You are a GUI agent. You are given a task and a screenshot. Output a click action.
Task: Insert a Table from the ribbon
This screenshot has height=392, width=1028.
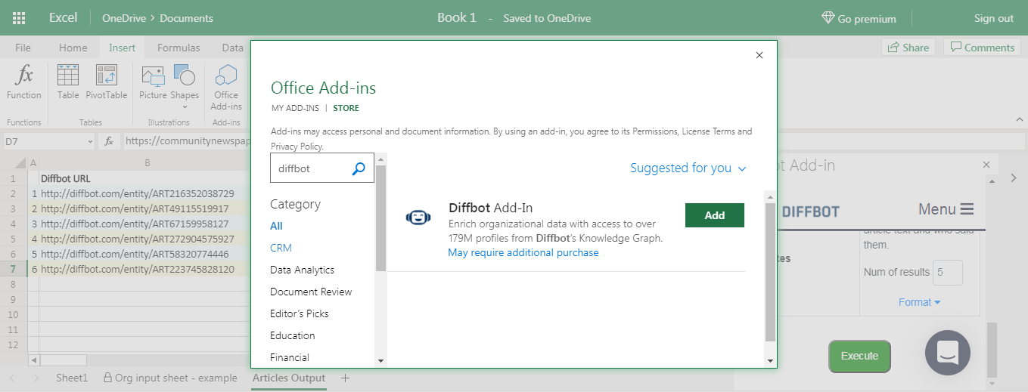(x=68, y=76)
